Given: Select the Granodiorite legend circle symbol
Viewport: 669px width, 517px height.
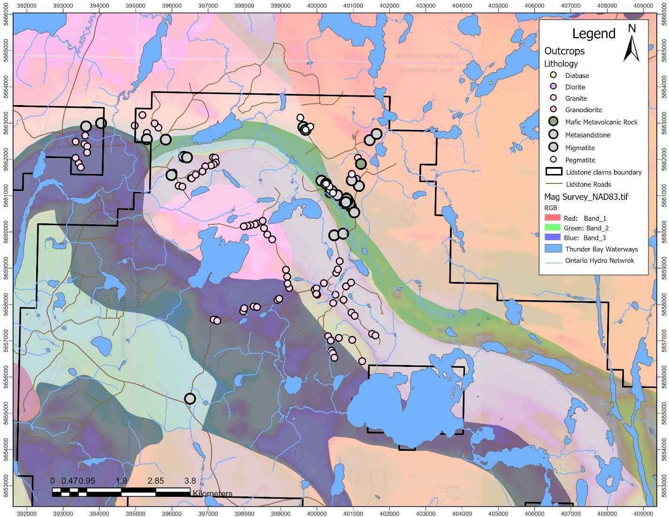Looking at the screenshot, I should [x=553, y=110].
